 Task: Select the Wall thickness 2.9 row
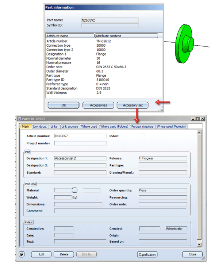pyautogui.click(x=104, y=93)
